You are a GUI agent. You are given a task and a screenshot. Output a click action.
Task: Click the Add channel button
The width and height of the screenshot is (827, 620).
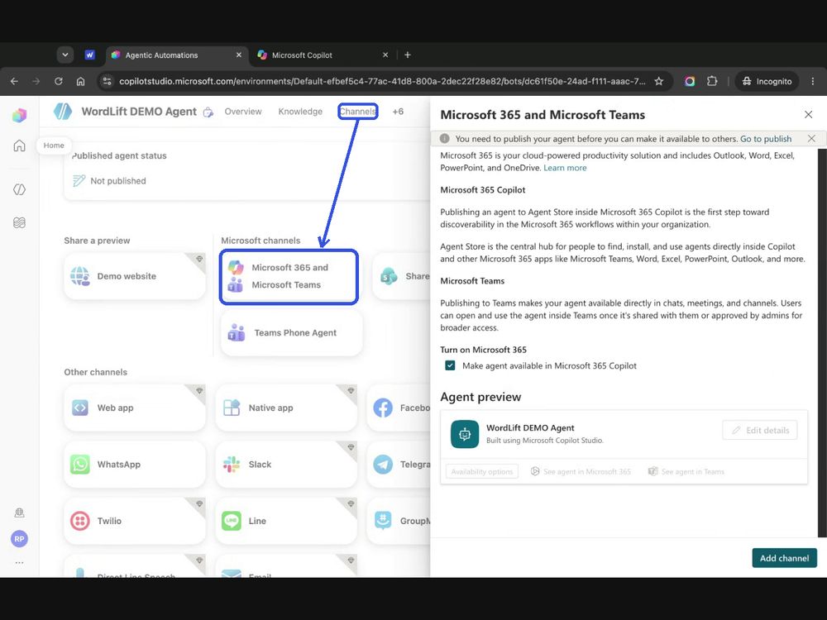[784, 558]
